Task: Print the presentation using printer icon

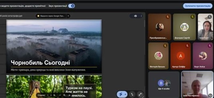Action: pyautogui.click(x=135, y=16)
